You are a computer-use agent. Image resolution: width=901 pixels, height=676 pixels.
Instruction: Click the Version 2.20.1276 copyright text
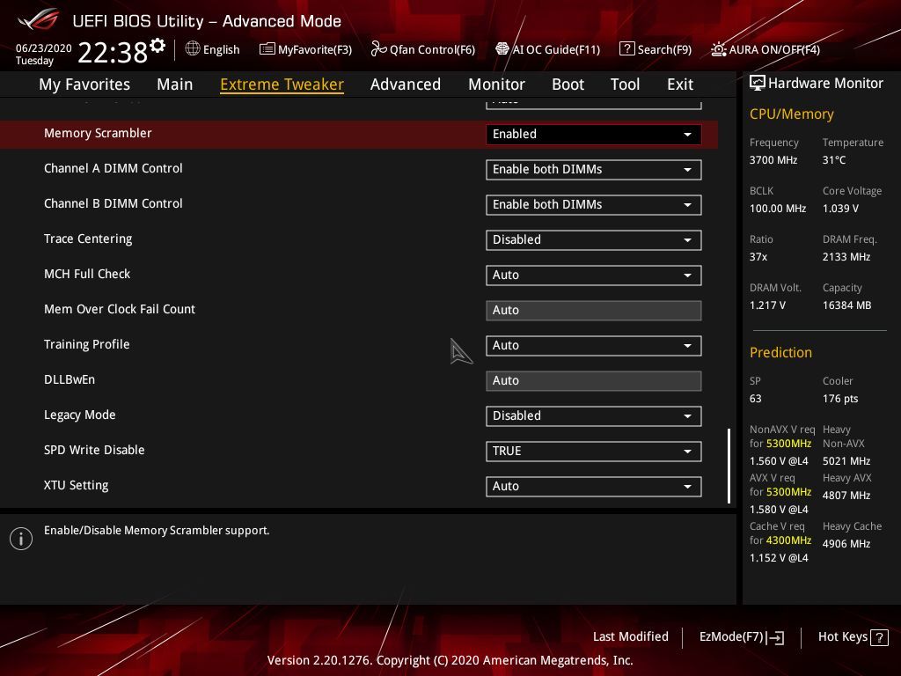pyautogui.click(x=450, y=660)
